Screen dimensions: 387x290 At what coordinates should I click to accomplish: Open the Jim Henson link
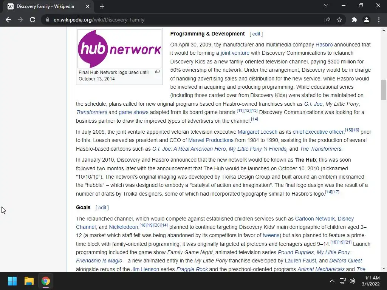coord(145,269)
